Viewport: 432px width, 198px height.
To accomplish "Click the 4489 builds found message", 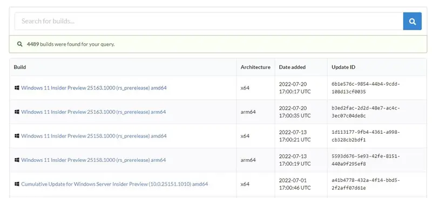I will point(71,44).
